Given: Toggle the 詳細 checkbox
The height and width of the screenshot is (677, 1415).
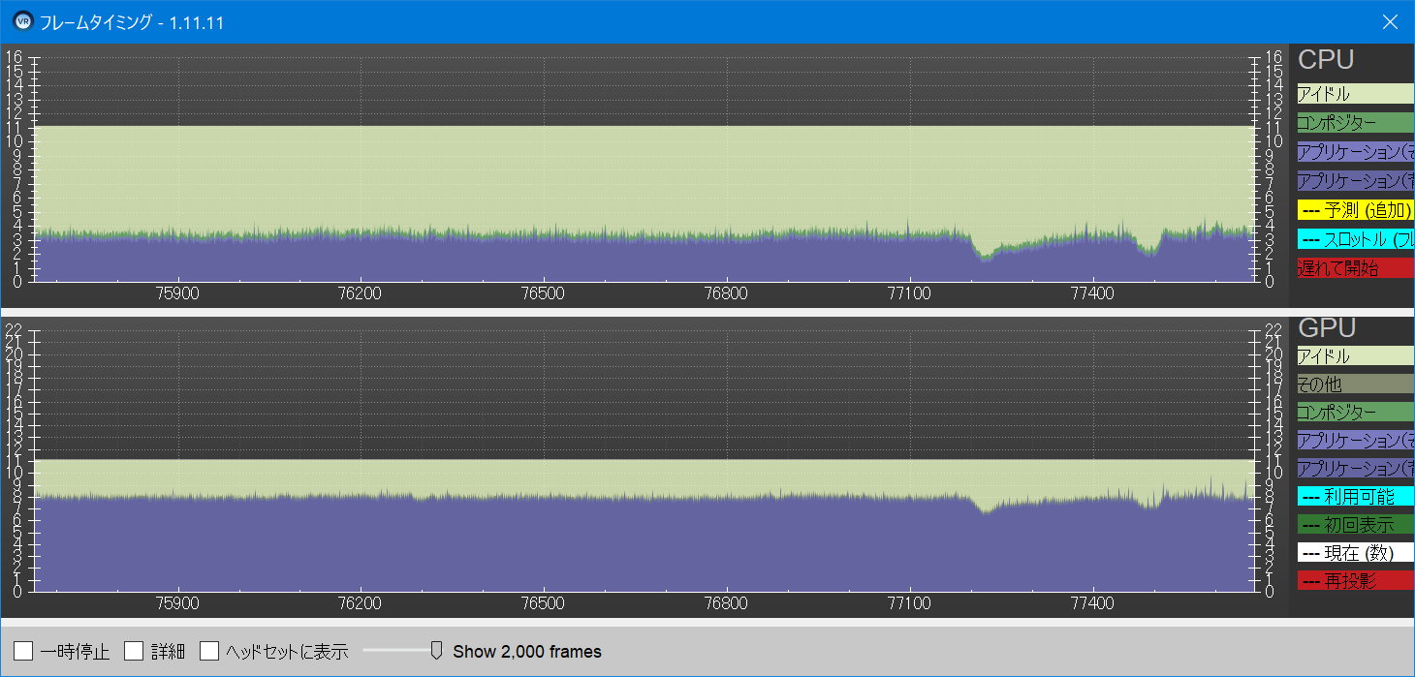Looking at the screenshot, I should (x=134, y=651).
